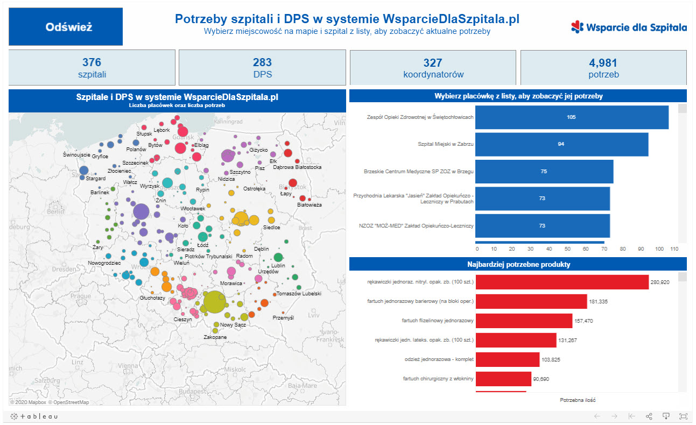Click the 376 szpitali summary tile

(x=92, y=68)
